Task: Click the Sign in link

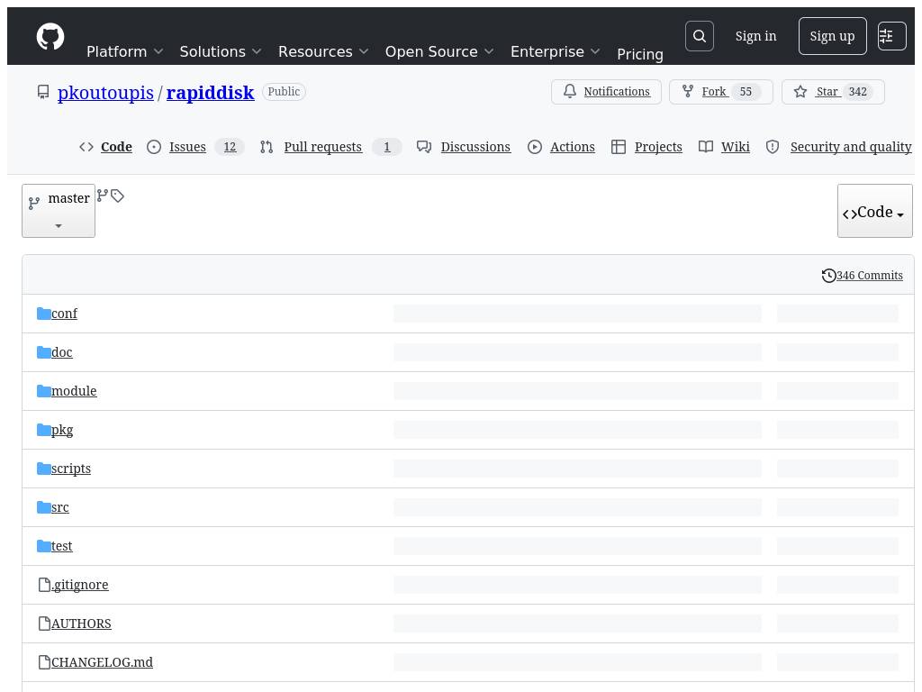Action: [x=755, y=36]
